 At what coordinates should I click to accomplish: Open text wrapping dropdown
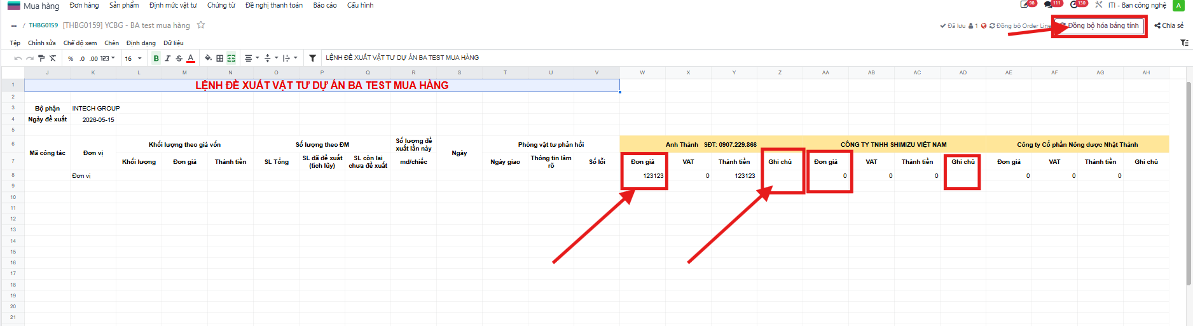pos(290,58)
